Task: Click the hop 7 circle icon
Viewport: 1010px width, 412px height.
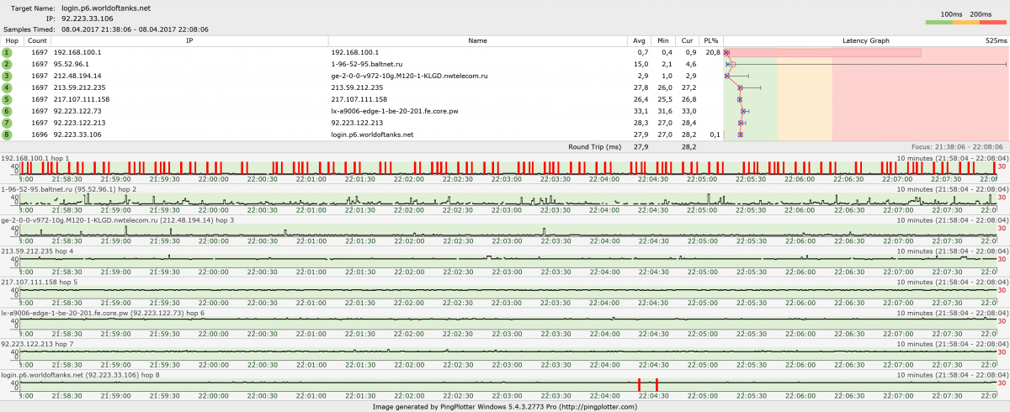Action: point(7,123)
